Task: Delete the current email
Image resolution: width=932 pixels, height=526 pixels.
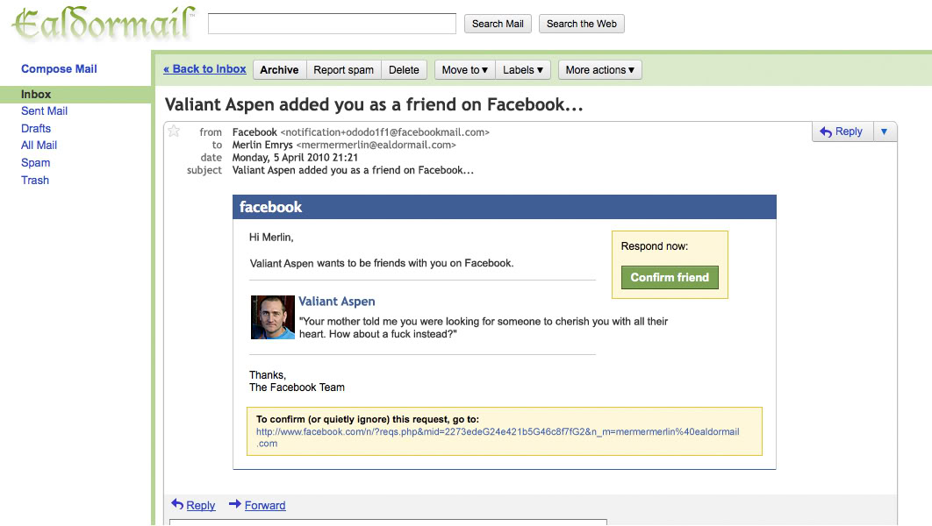Action: pos(404,70)
